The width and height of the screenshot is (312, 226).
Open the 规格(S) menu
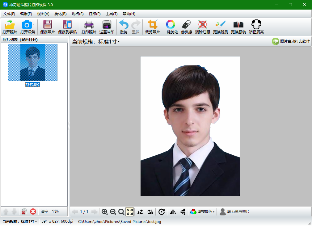click(x=78, y=14)
